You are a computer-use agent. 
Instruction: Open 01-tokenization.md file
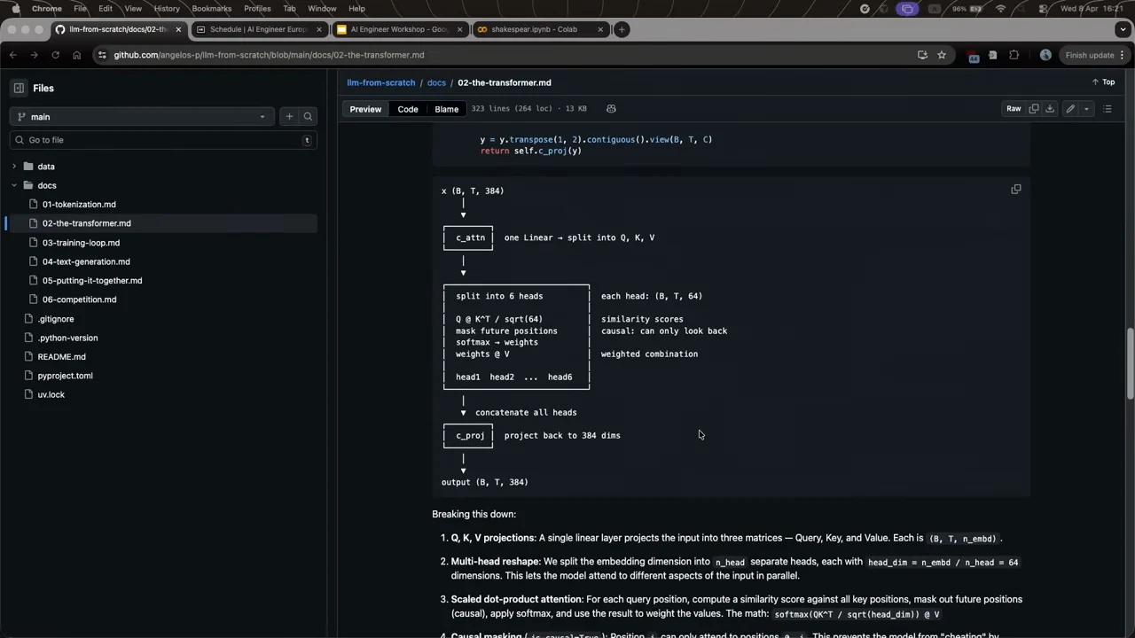click(79, 204)
